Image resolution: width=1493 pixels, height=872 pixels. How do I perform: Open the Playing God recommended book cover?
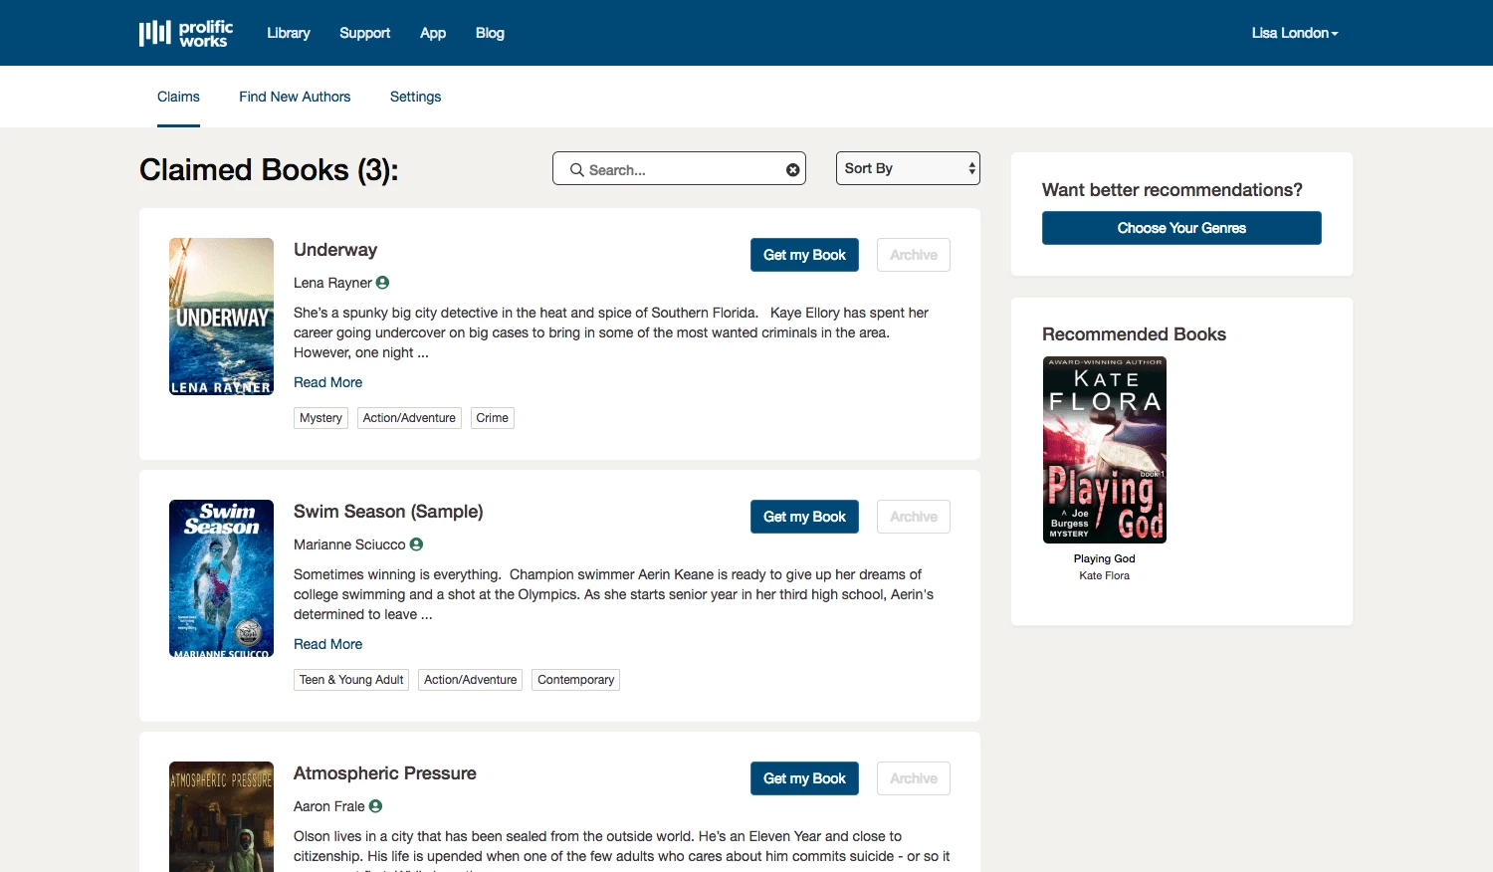pos(1104,450)
